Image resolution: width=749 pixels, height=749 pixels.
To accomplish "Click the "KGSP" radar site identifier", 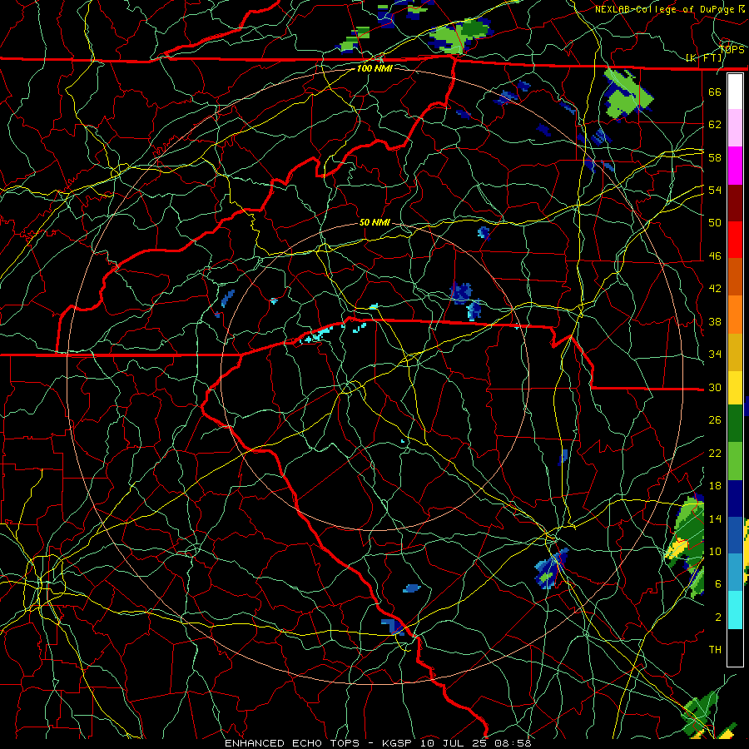I will 399,743.
